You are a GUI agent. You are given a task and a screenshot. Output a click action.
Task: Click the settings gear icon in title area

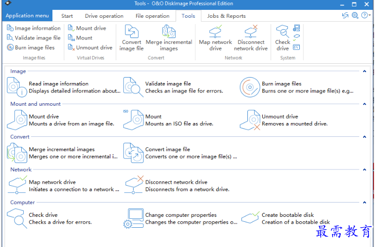click(355, 15)
